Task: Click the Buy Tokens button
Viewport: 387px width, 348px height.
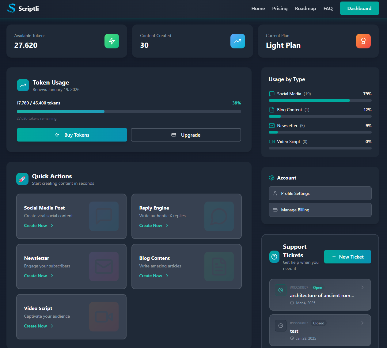Action: click(72, 135)
